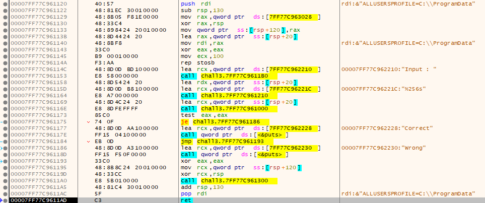485x203 pixels.
Task: Select the je chall3.7FF77C961186 instruction
Action: pos(225,121)
